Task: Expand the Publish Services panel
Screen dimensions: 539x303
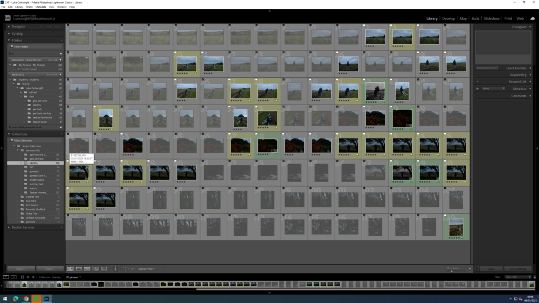Action: tap(9, 227)
